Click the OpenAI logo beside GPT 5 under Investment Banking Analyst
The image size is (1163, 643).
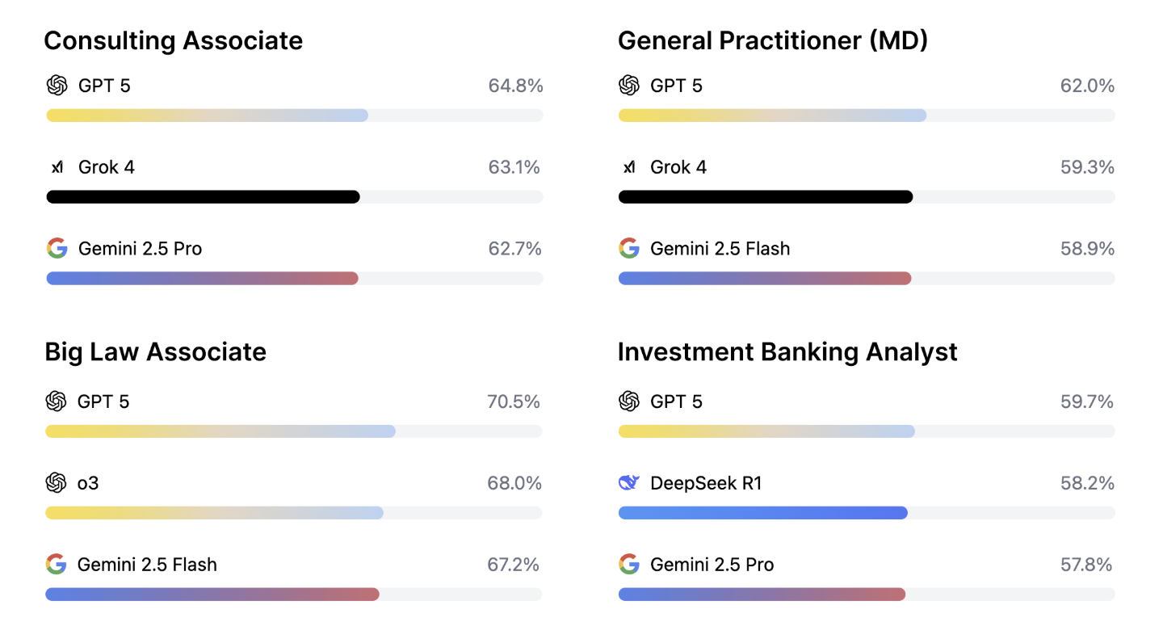(x=628, y=401)
